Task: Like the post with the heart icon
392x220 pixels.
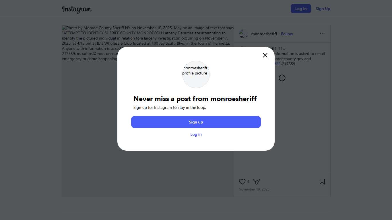Action: coord(242,182)
